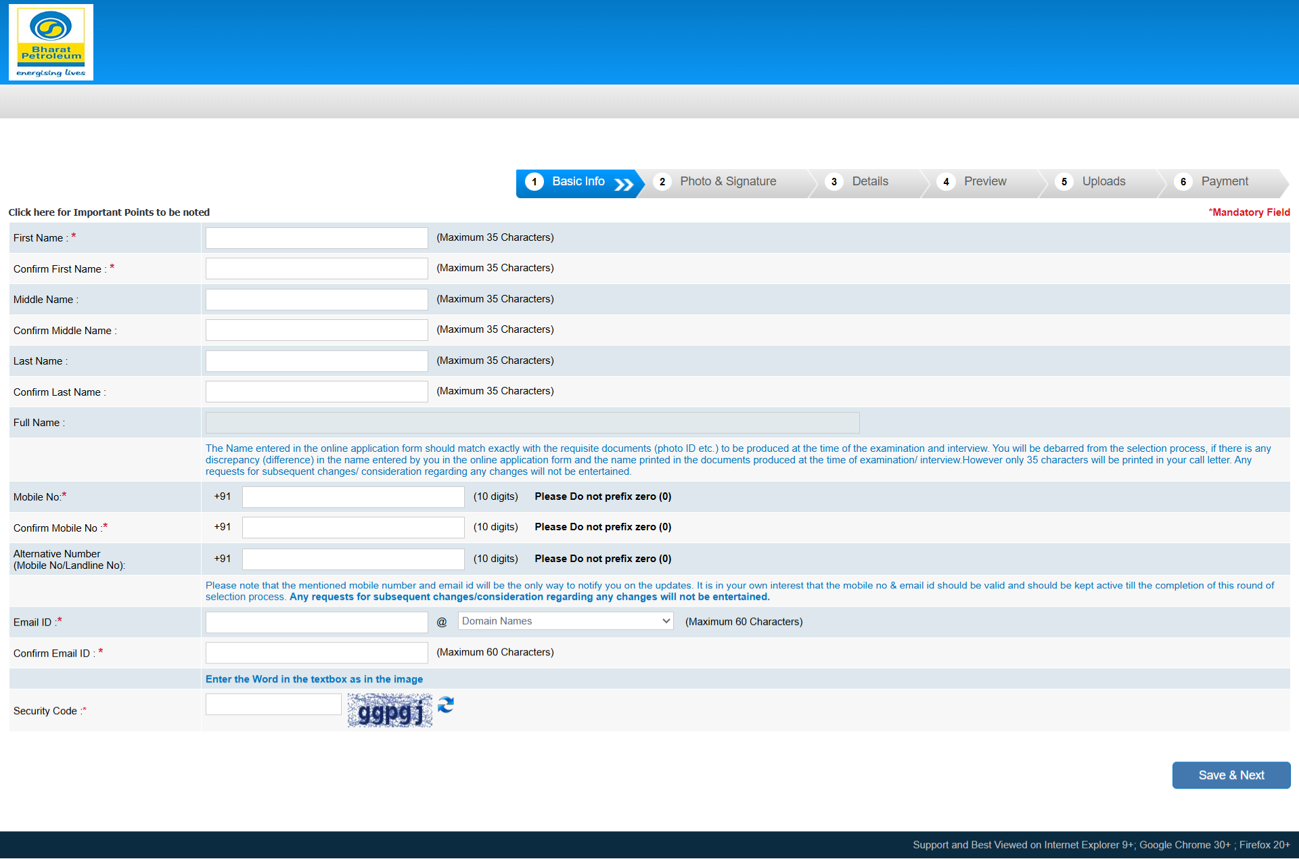The width and height of the screenshot is (1299, 859).
Task: Click the Bharat Petroleum logo
Action: [51, 43]
